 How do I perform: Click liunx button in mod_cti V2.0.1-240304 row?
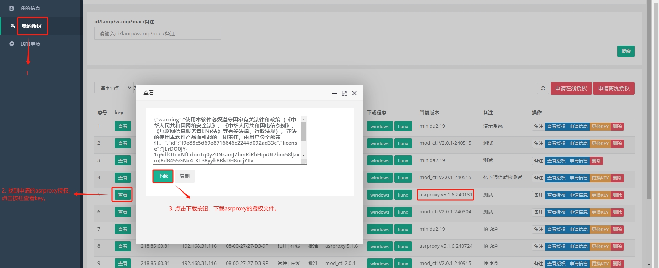click(403, 212)
